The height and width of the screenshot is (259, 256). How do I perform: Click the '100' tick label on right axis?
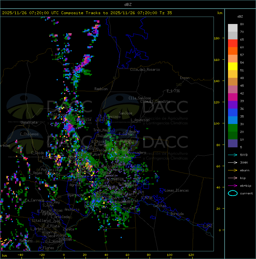point(217,124)
